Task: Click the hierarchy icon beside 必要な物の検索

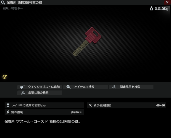Action: [x=23, y=93]
